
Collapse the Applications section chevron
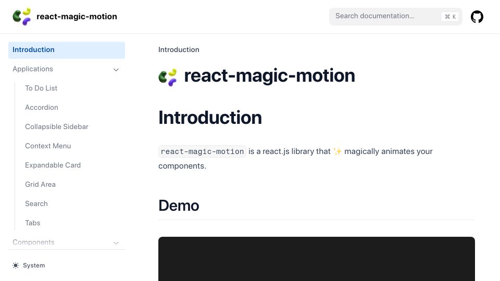point(116,69)
